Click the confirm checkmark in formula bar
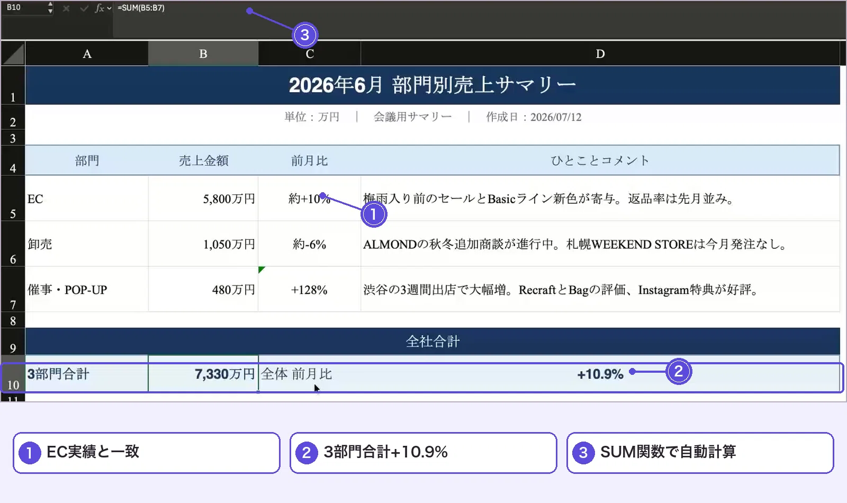This screenshot has width=847, height=503. [x=84, y=8]
